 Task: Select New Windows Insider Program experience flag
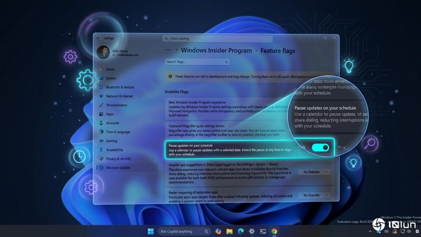coord(197,102)
